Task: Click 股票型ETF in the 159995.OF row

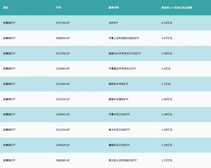Action: pos(9,69)
